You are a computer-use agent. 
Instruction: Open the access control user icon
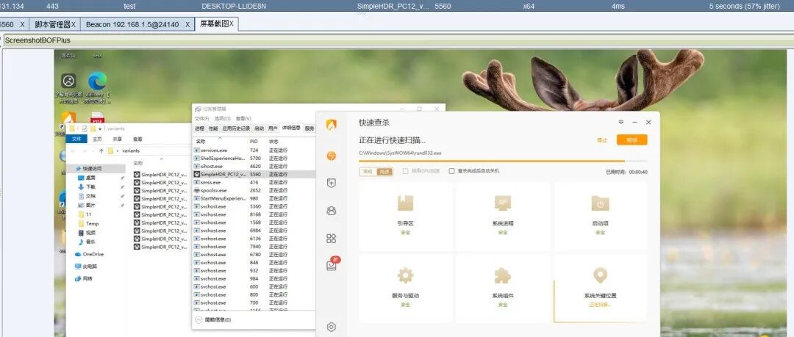331,211
